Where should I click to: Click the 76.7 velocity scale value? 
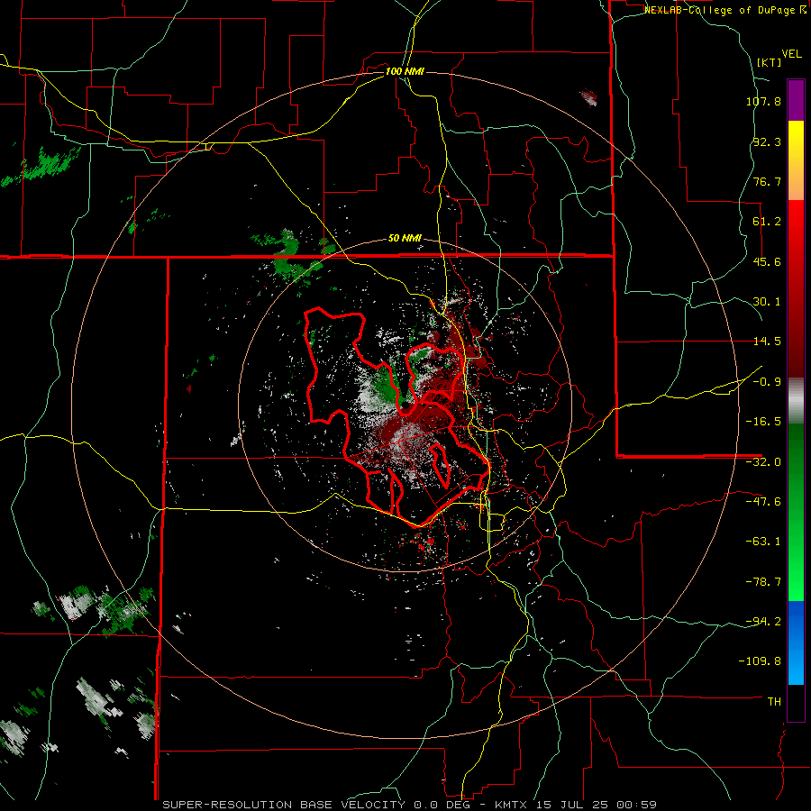pyautogui.click(x=767, y=181)
